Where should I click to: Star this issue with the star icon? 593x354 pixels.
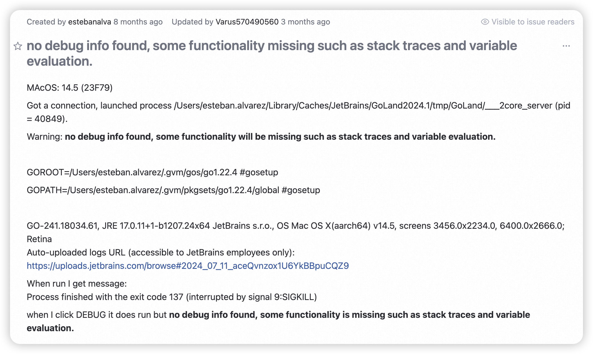pos(18,46)
